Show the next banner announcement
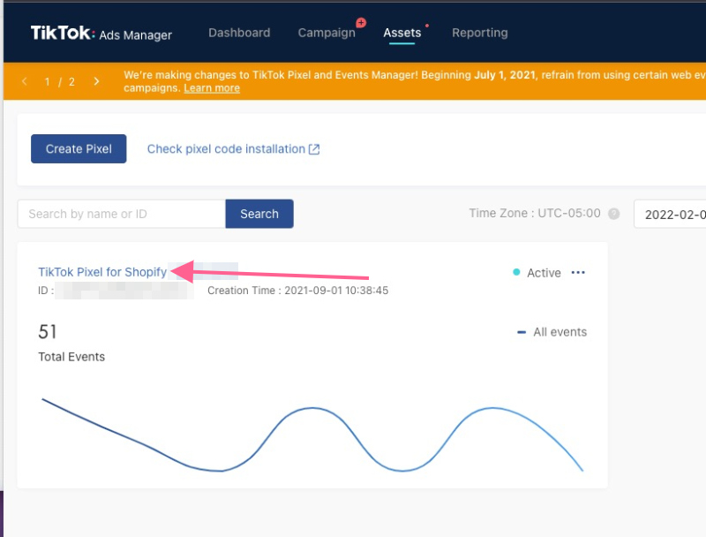Image resolution: width=706 pixels, height=537 pixels. point(96,81)
